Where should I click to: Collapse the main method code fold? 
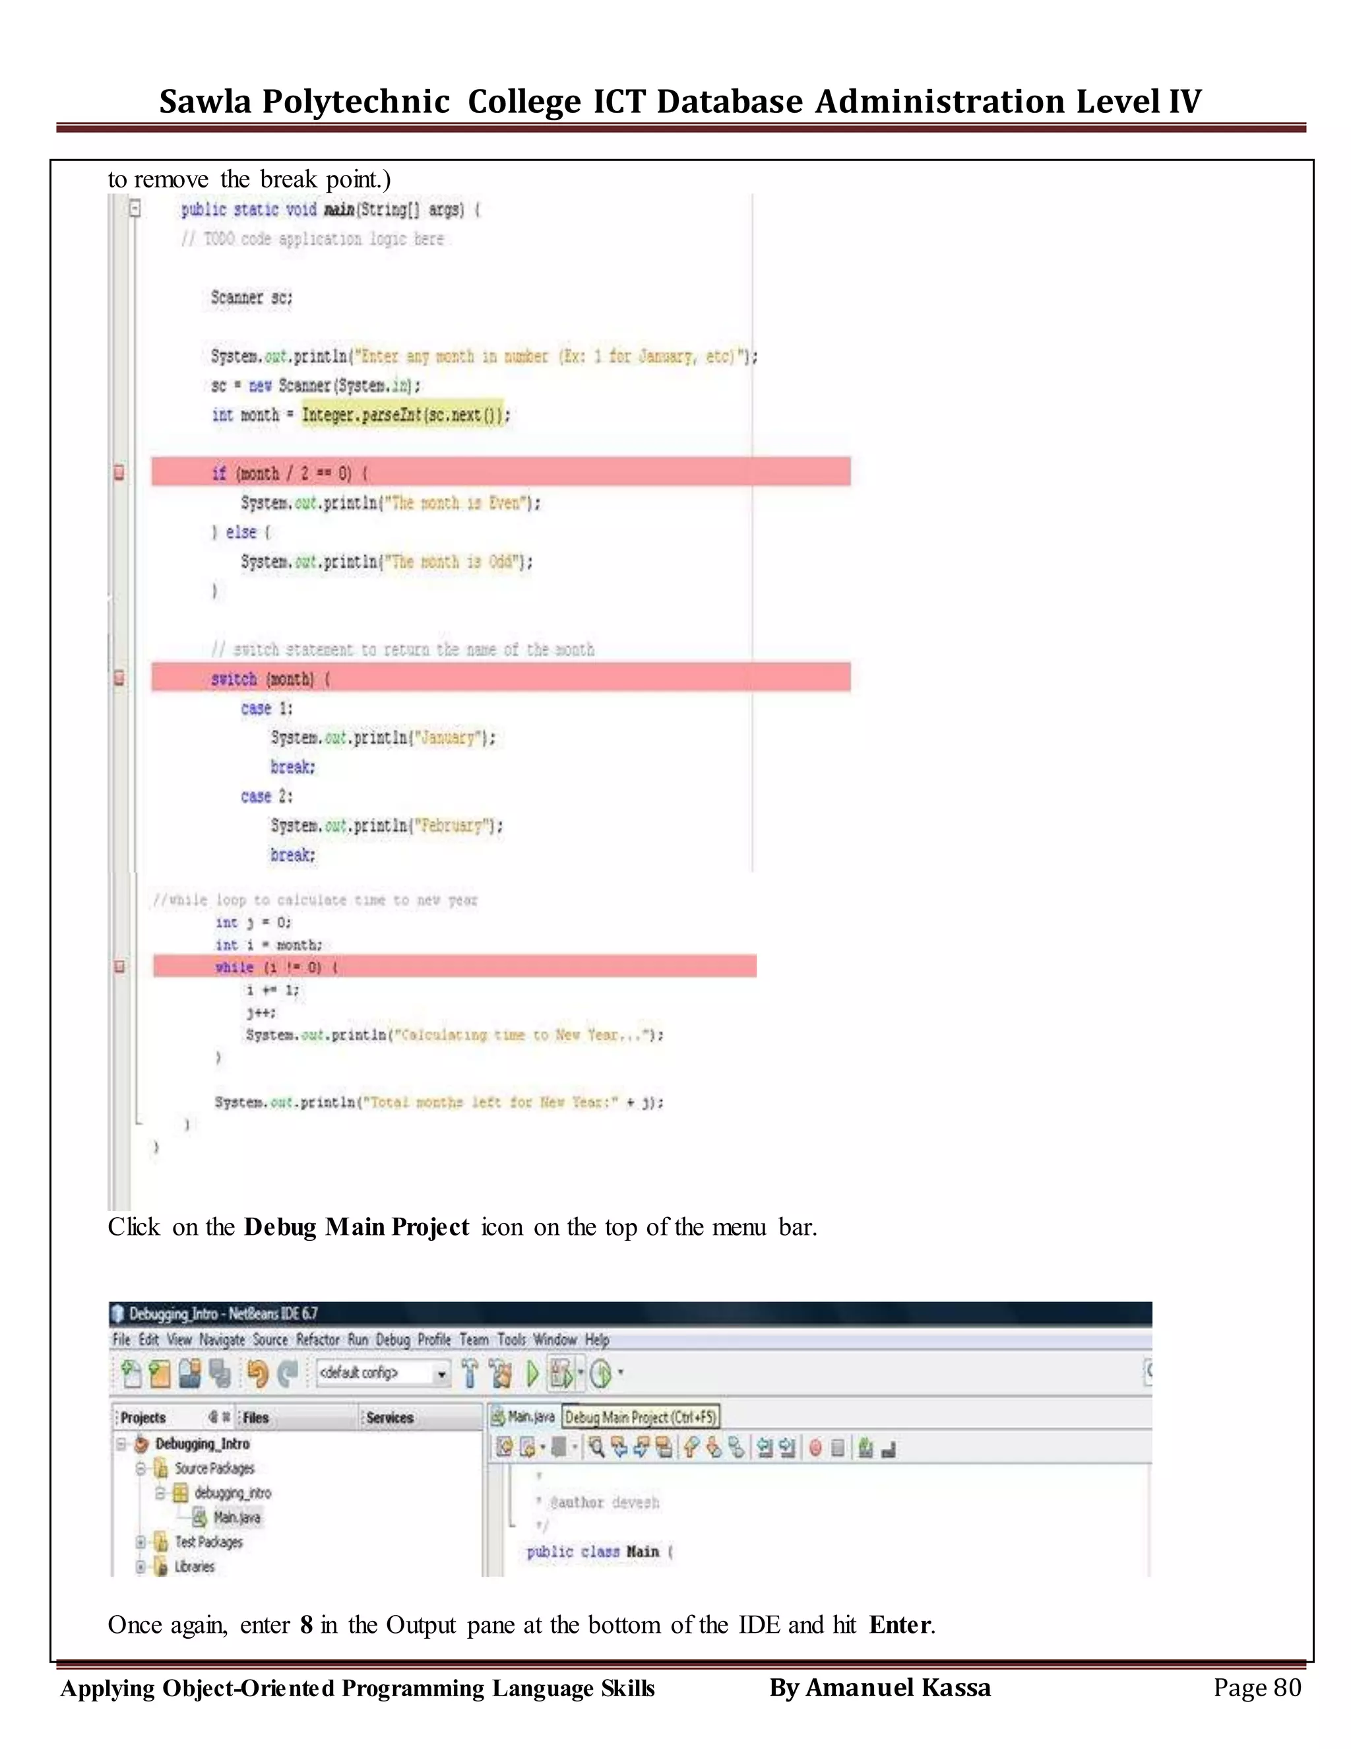coord(135,208)
